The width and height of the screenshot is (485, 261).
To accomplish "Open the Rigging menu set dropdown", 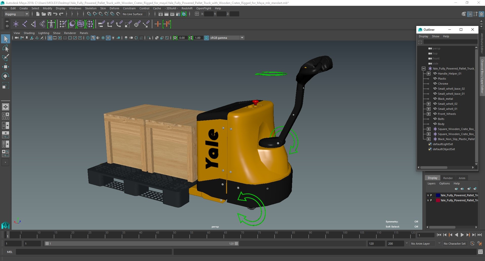I will click(17, 14).
